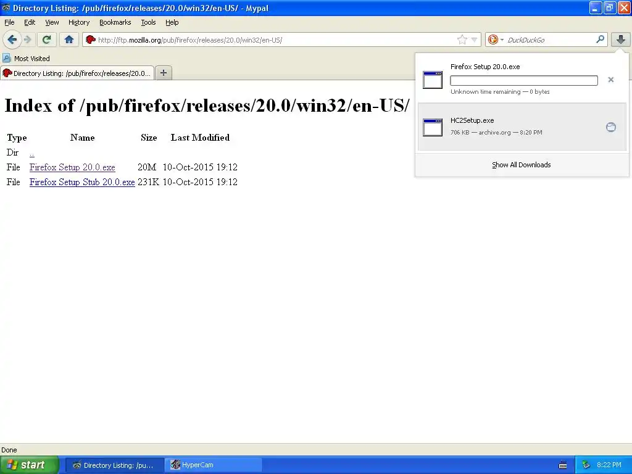Open the DuckDuckGo search engine selector
The height and width of the screenshot is (474, 632).
pyautogui.click(x=496, y=39)
